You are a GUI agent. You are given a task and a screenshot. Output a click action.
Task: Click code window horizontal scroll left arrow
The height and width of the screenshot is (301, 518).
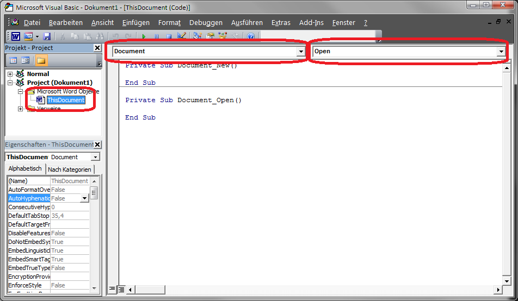tap(130, 290)
